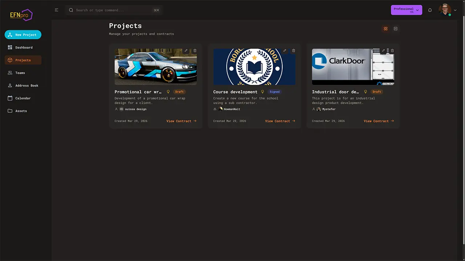Click the New Project button
This screenshot has height=261, width=465.
(23, 35)
